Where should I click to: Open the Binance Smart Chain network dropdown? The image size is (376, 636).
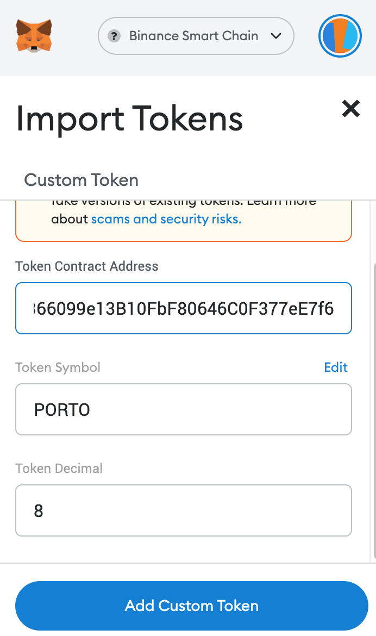pos(196,36)
